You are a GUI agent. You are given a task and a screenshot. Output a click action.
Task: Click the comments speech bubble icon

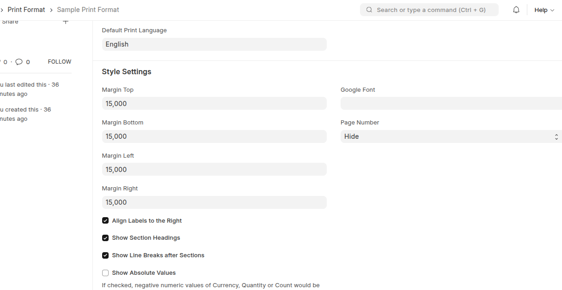(19, 62)
